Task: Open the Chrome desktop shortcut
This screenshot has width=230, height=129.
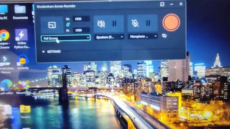Action: tap(5, 39)
